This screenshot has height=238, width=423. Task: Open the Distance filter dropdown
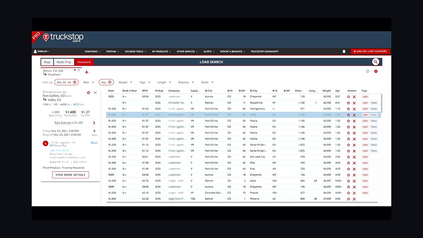(x=186, y=82)
